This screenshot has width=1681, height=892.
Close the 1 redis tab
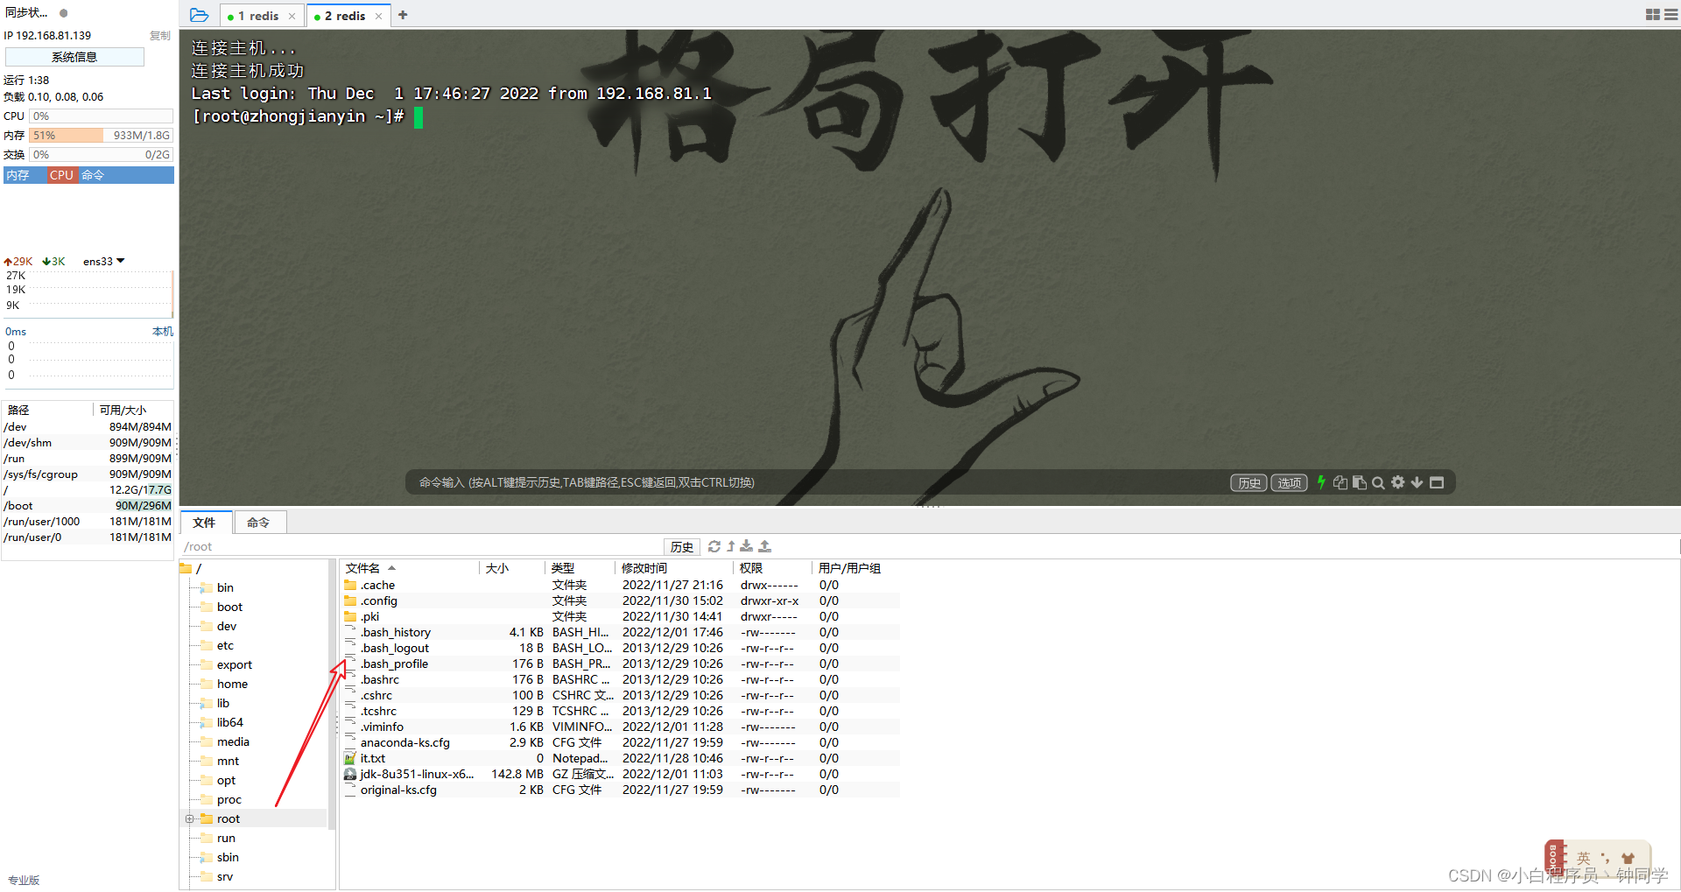tap(292, 16)
